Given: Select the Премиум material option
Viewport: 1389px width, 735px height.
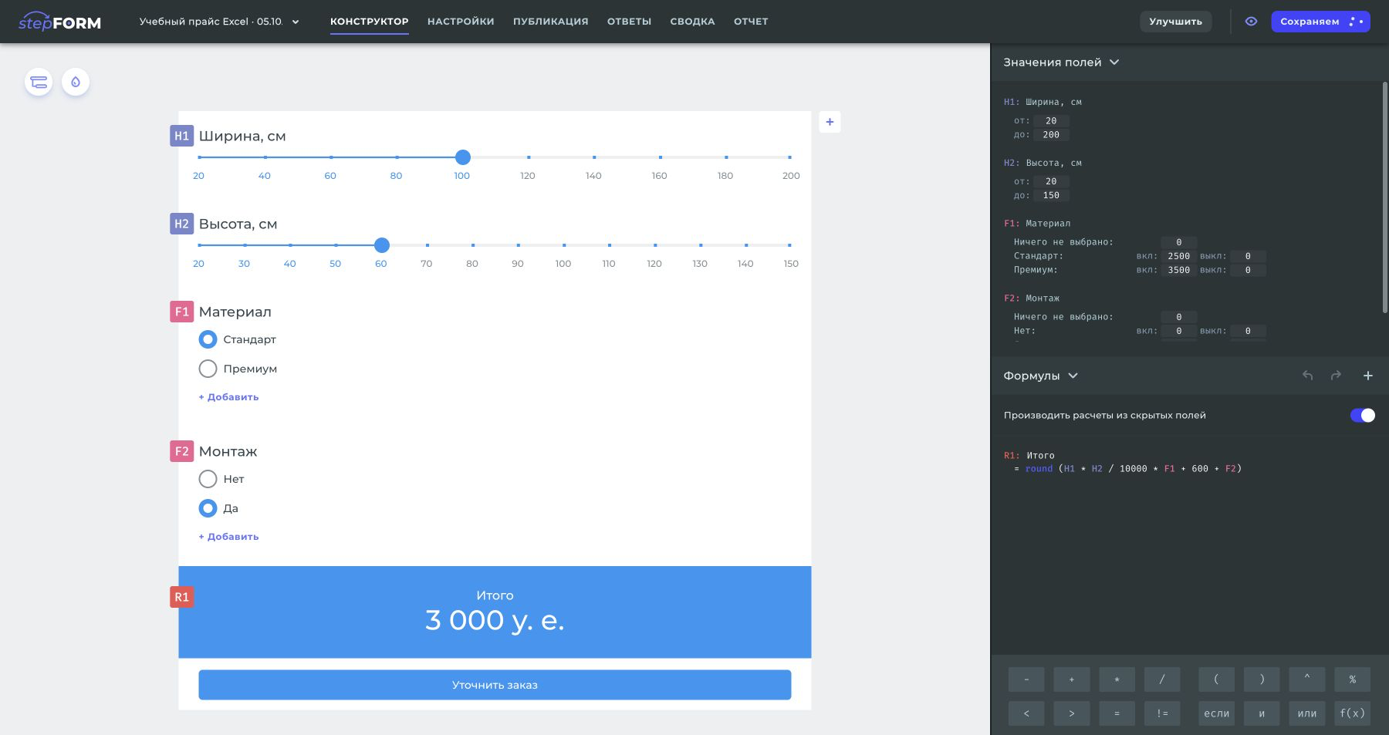Looking at the screenshot, I should pyautogui.click(x=208, y=369).
